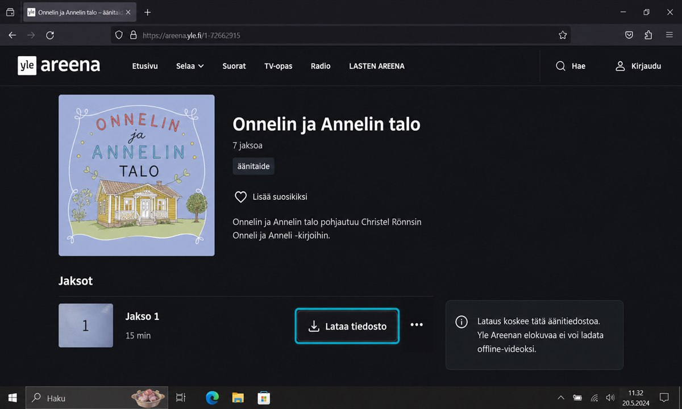Go forward to next page
Screen dimensions: 682x409
pos(31,35)
